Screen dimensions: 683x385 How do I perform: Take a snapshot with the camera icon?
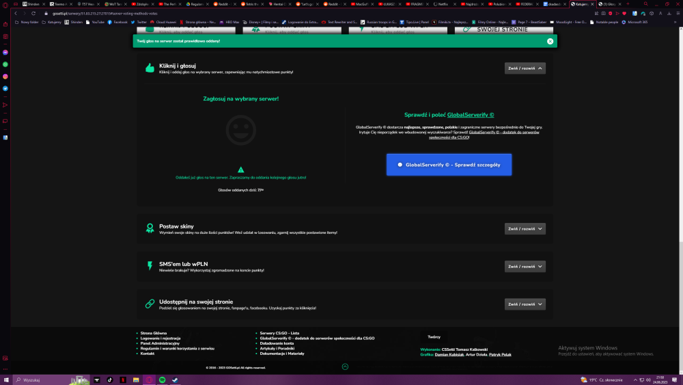point(603,14)
